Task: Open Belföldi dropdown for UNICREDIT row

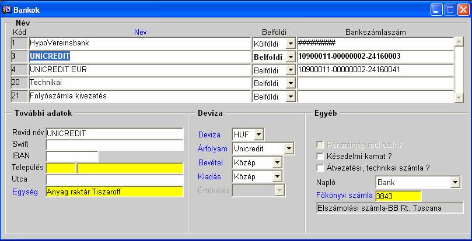Action: coord(291,57)
